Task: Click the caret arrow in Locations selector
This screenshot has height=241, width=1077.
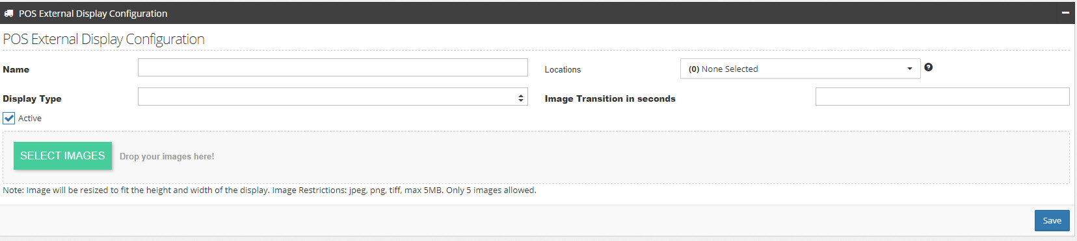Action: click(909, 69)
